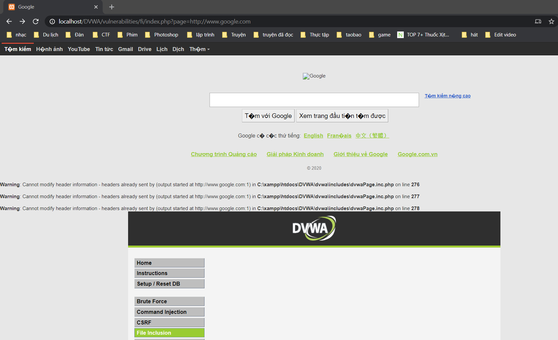Click the URL in the address bar

[155, 21]
